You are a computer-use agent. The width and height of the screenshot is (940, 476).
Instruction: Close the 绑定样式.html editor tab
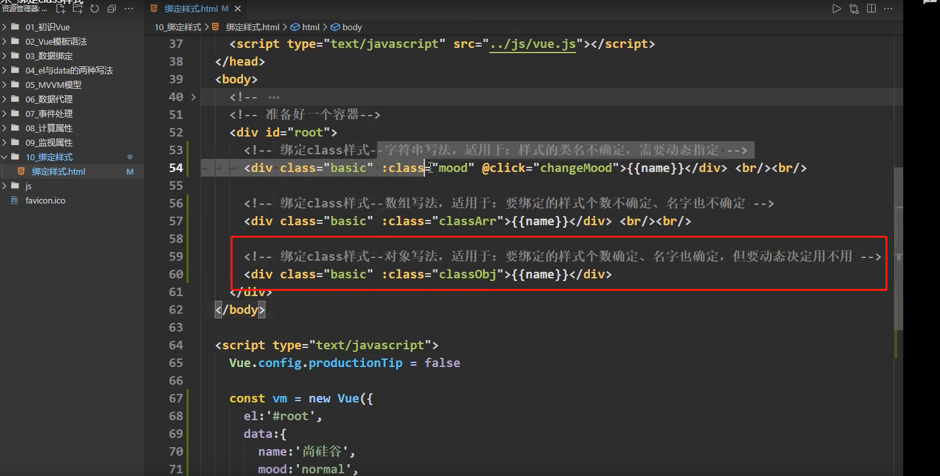pyautogui.click(x=237, y=9)
